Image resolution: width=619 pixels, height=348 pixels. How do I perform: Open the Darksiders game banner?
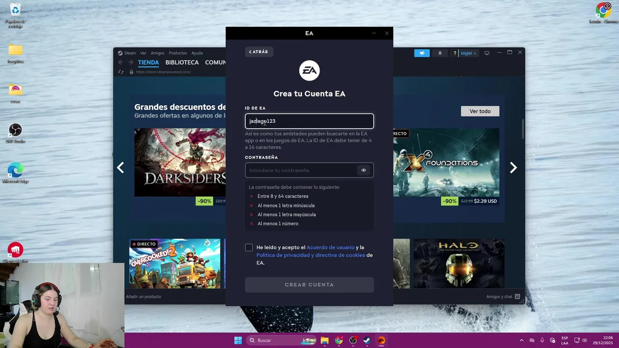click(x=180, y=162)
